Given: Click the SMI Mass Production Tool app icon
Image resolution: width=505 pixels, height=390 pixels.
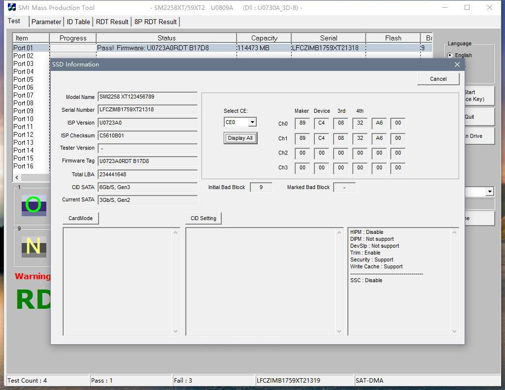Looking at the screenshot, I should pos(12,7).
